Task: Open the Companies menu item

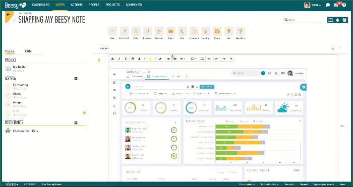Action: click(x=134, y=5)
